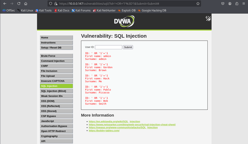The image size is (248, 144).
Task: Open the XSS (Stored) module
Action: click(x=56, y=111)
